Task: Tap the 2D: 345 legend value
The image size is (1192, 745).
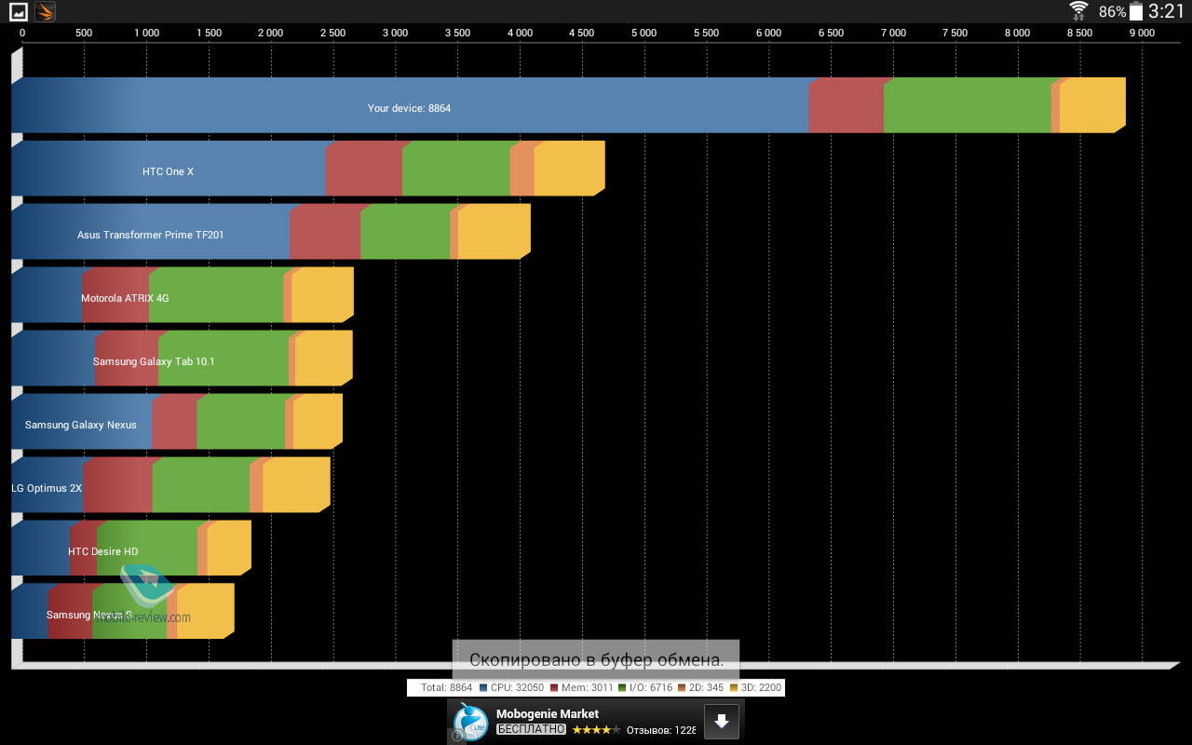Action: coord(706,688)
